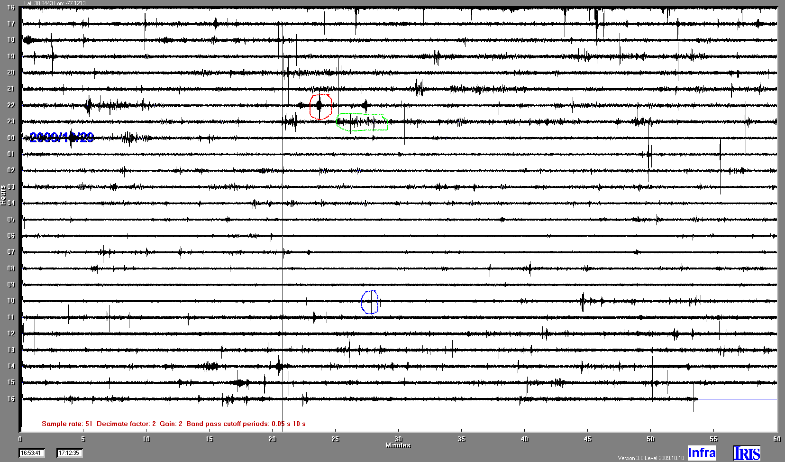Click minute tick label 35
The width and height of the screenshot is (785, 462).
click(461, 439)
